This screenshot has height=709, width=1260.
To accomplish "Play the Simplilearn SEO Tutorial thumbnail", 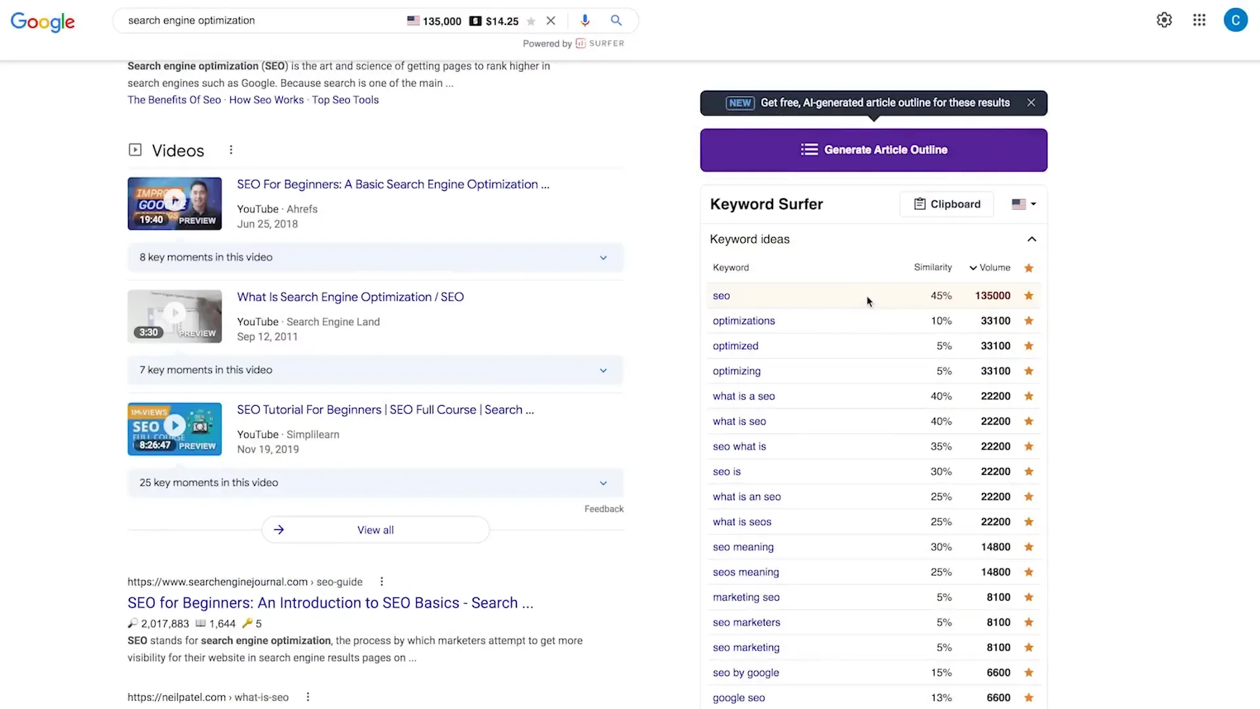I will pos(175,429).
